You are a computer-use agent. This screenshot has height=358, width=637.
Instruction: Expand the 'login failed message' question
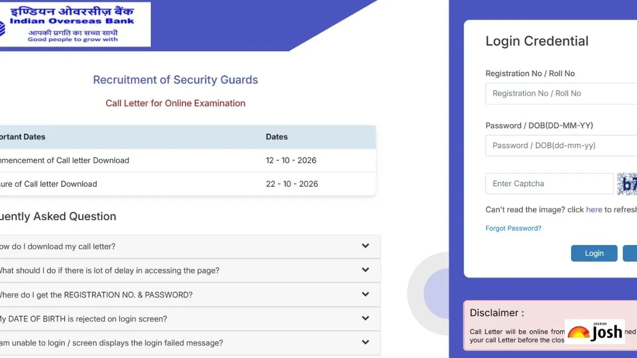[190, 343]
